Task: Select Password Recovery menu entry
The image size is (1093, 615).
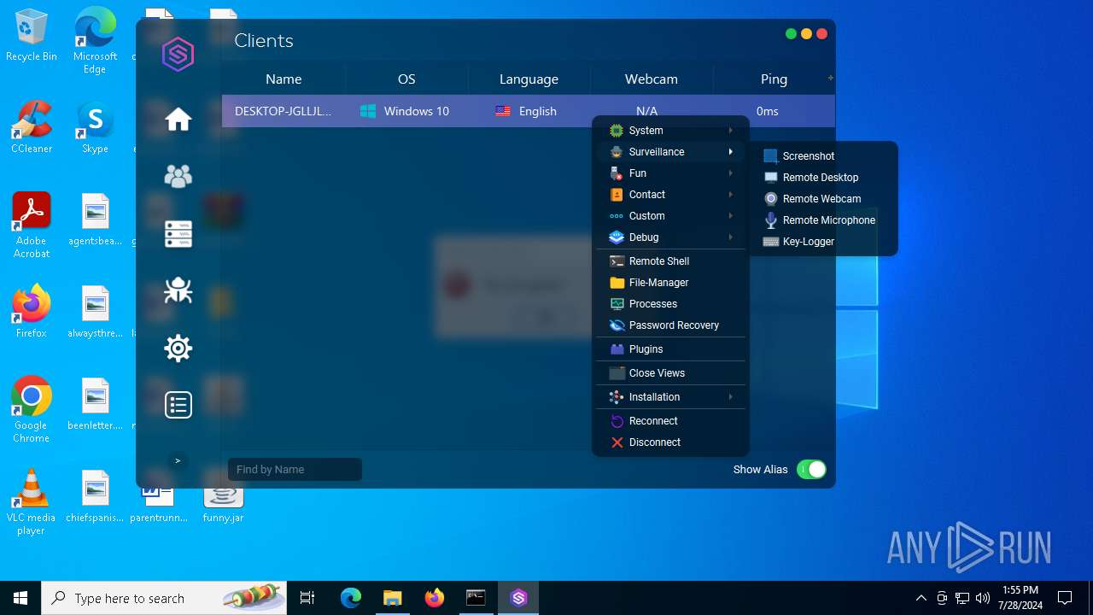Action: [670, 325]
